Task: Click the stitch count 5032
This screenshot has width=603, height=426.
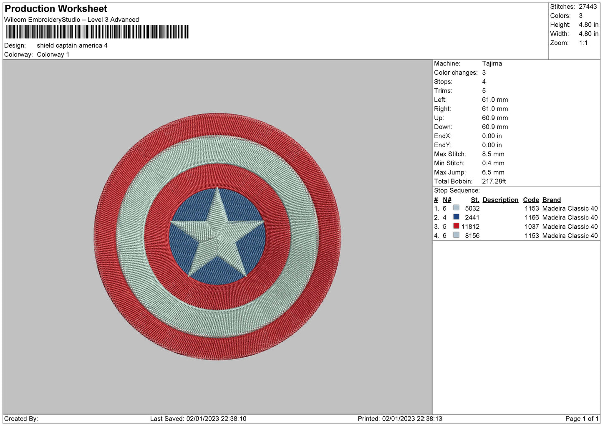Action: pos(472,208)
